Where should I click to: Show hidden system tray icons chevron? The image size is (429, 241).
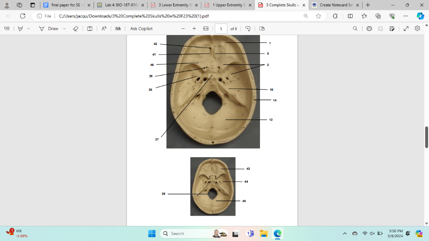coord(344,233)
